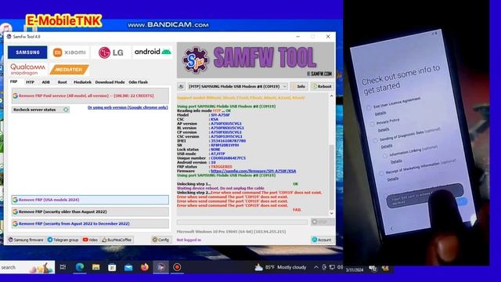Open the Mail app from the taskbar
This screenshot has width=501, height=282.
(128, 267)
